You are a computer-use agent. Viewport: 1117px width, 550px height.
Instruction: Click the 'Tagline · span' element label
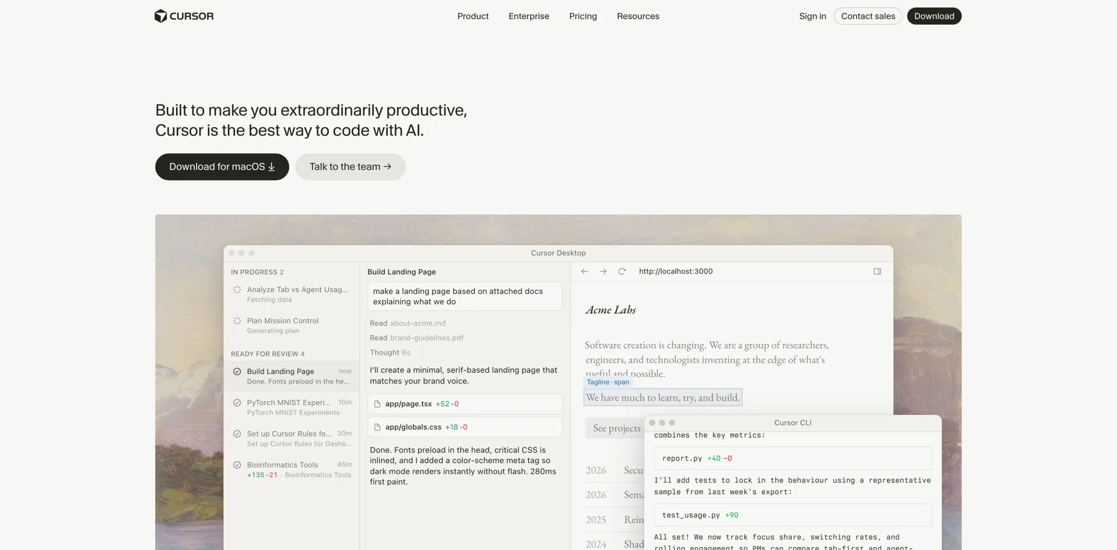[x=608, y=382]
